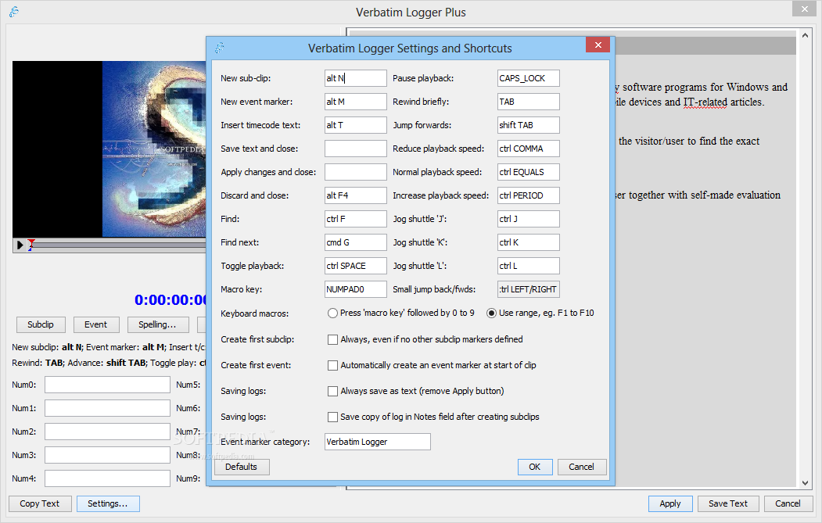Click the New event marker shortcut field
The width and height of the screenshot is (822, 523).
click(355, 102)
